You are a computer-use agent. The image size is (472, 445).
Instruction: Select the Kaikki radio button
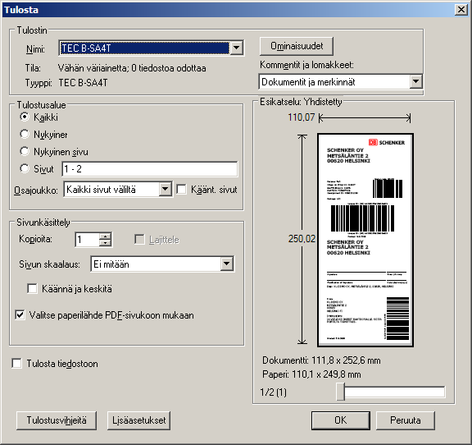(x=25, y=117)
